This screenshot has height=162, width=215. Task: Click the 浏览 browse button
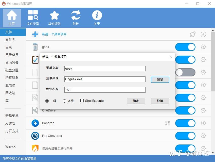coord(160,79)
